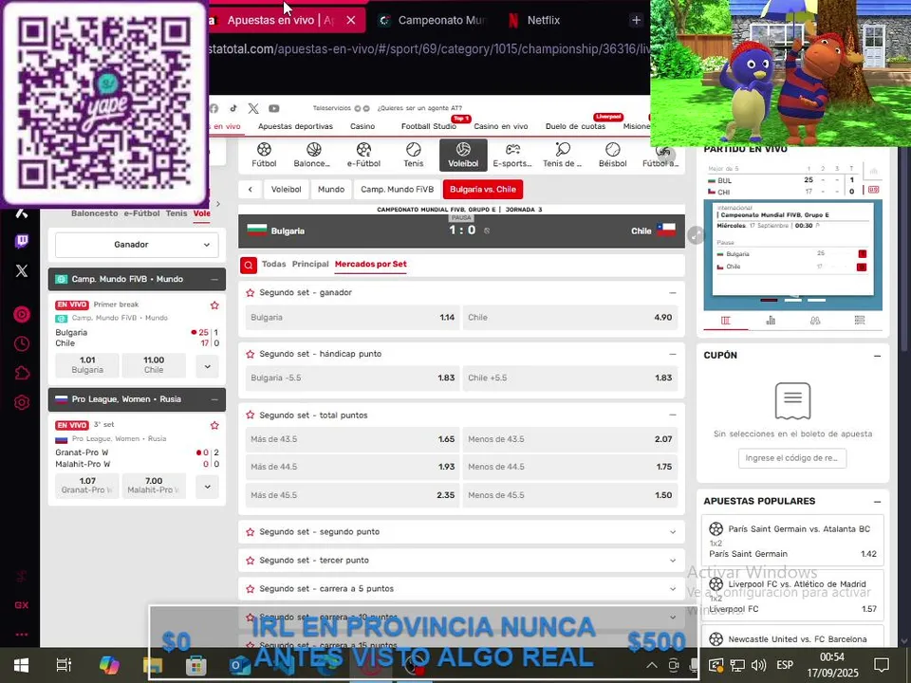Collapse the Cupón panel
Screen dimensions: 911x683
(x=877, y=356)
